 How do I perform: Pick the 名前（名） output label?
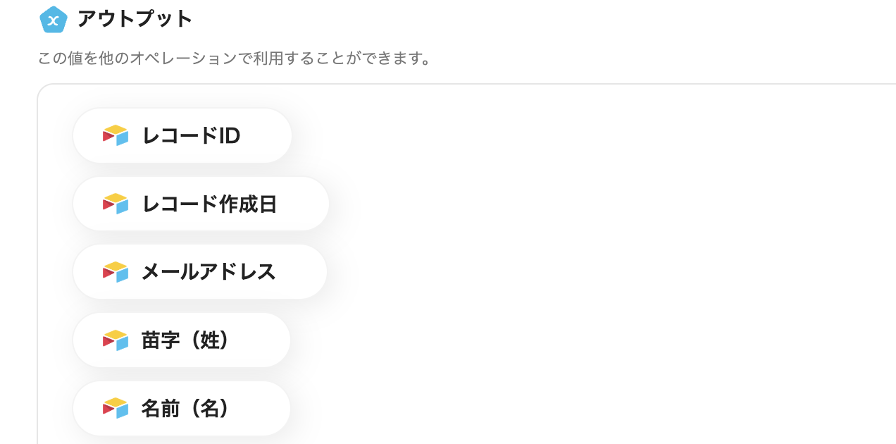coord(185,408)
